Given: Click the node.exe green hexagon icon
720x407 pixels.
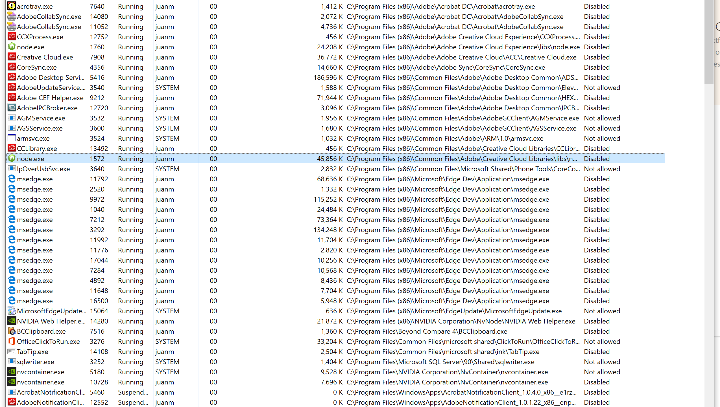Looking at the screenshot, I should pos(12,47).
